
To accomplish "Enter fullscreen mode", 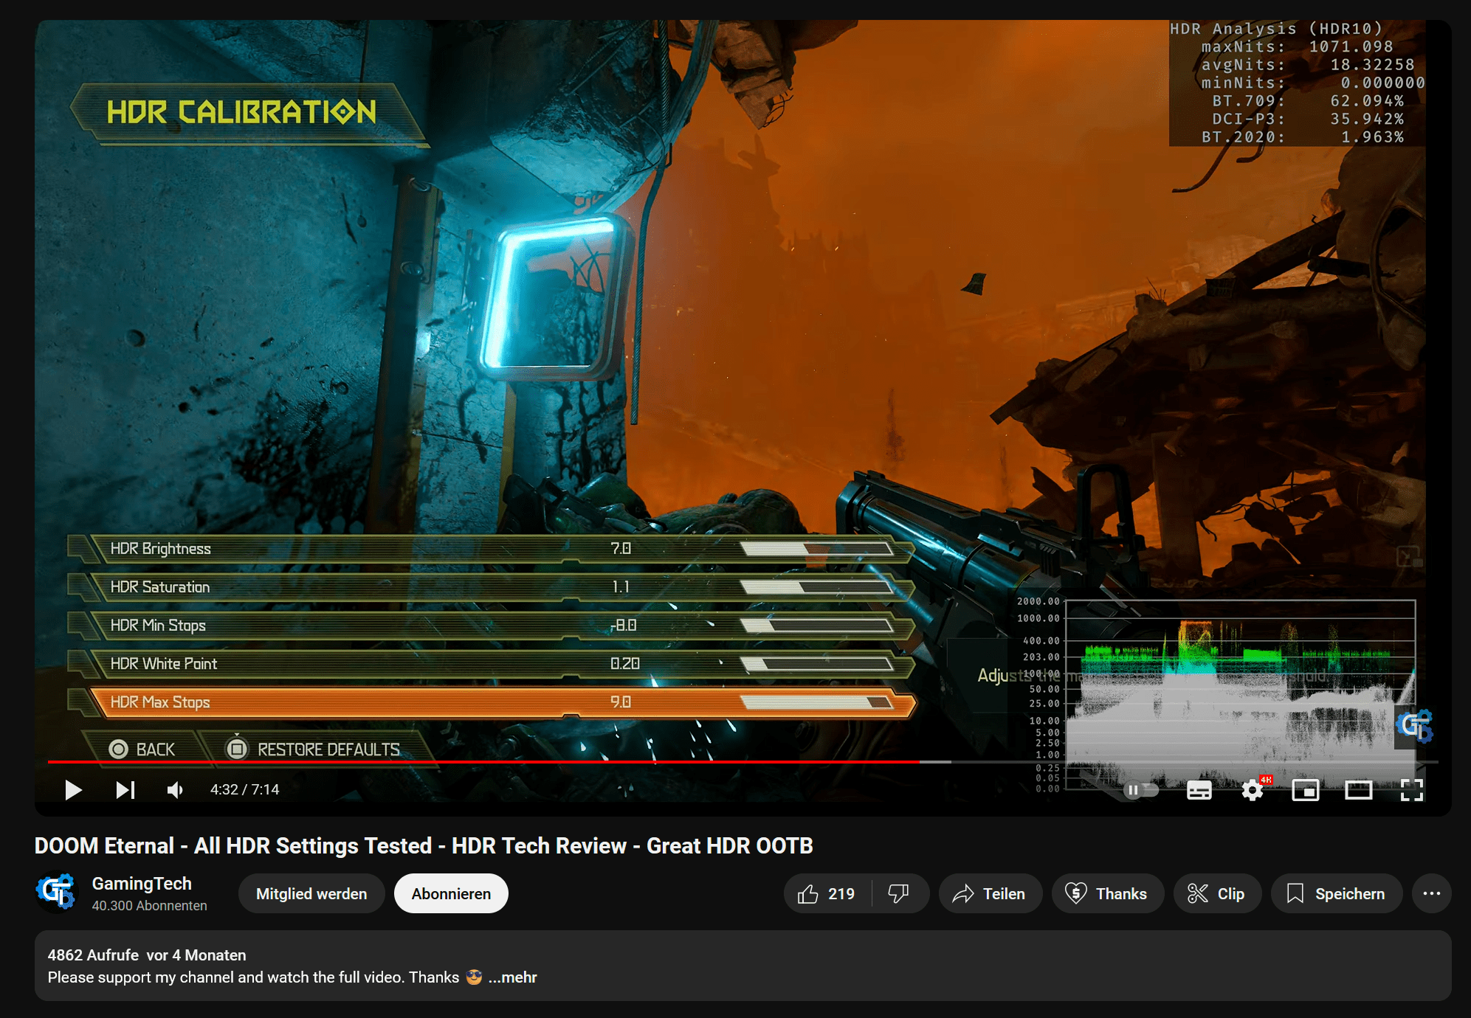I will tap(1412, 790).
